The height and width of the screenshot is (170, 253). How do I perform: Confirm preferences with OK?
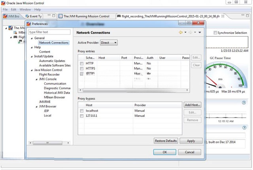coord(165,152)
